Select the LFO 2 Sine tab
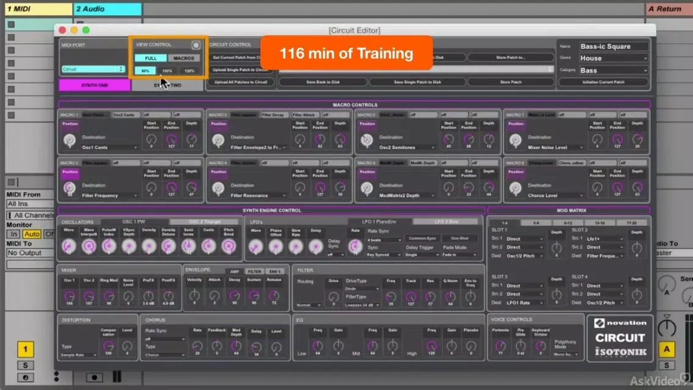The image size is (693, 390). (445, 222)
